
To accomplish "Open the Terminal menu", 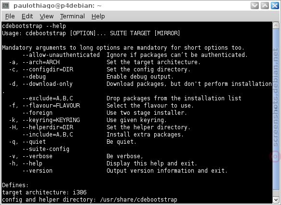I will pyautogui.click(x=72, y=16).
